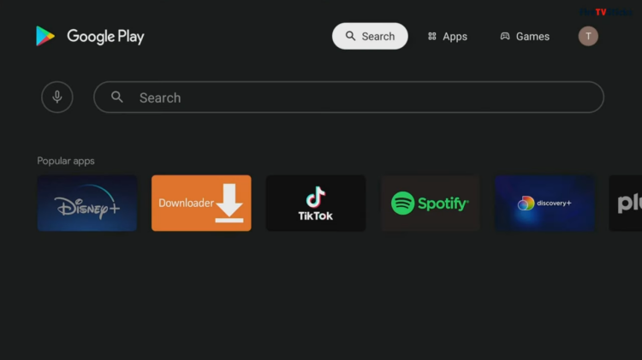The height and width of the screenshot is (360, 642).
Task: Click the Google Play logo icon
Action: tap(45, 36)
